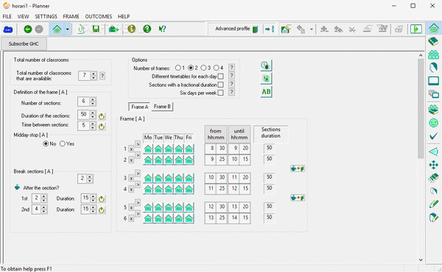
Task: Click the arrow button above row 3
Action: 138,173
